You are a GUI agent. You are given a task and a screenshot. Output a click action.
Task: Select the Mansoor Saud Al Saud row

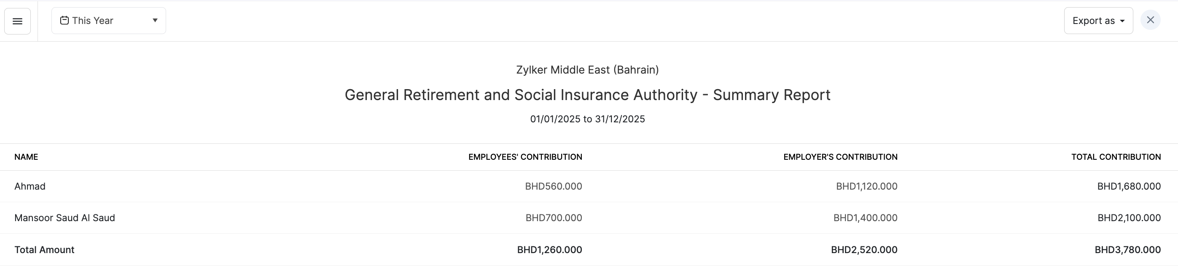pos(65,218)
